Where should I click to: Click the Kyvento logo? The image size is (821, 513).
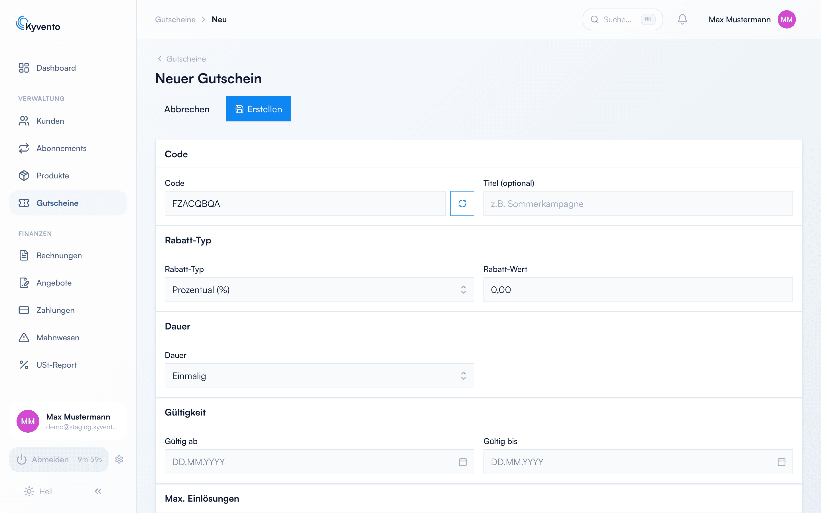38,24
